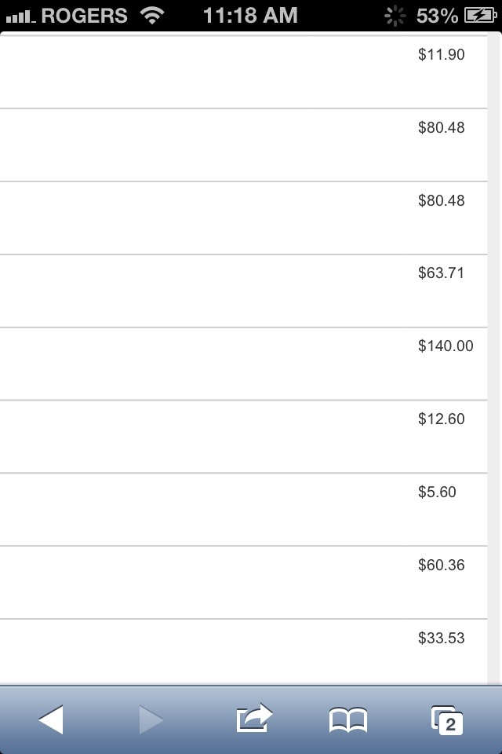Tap the Safari forward arrow
Image resolution: width=502 pixels, height=754 pixels.
click(x=151, y=719)
